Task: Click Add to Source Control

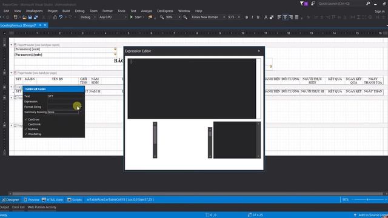Action: tap(370, 215)
